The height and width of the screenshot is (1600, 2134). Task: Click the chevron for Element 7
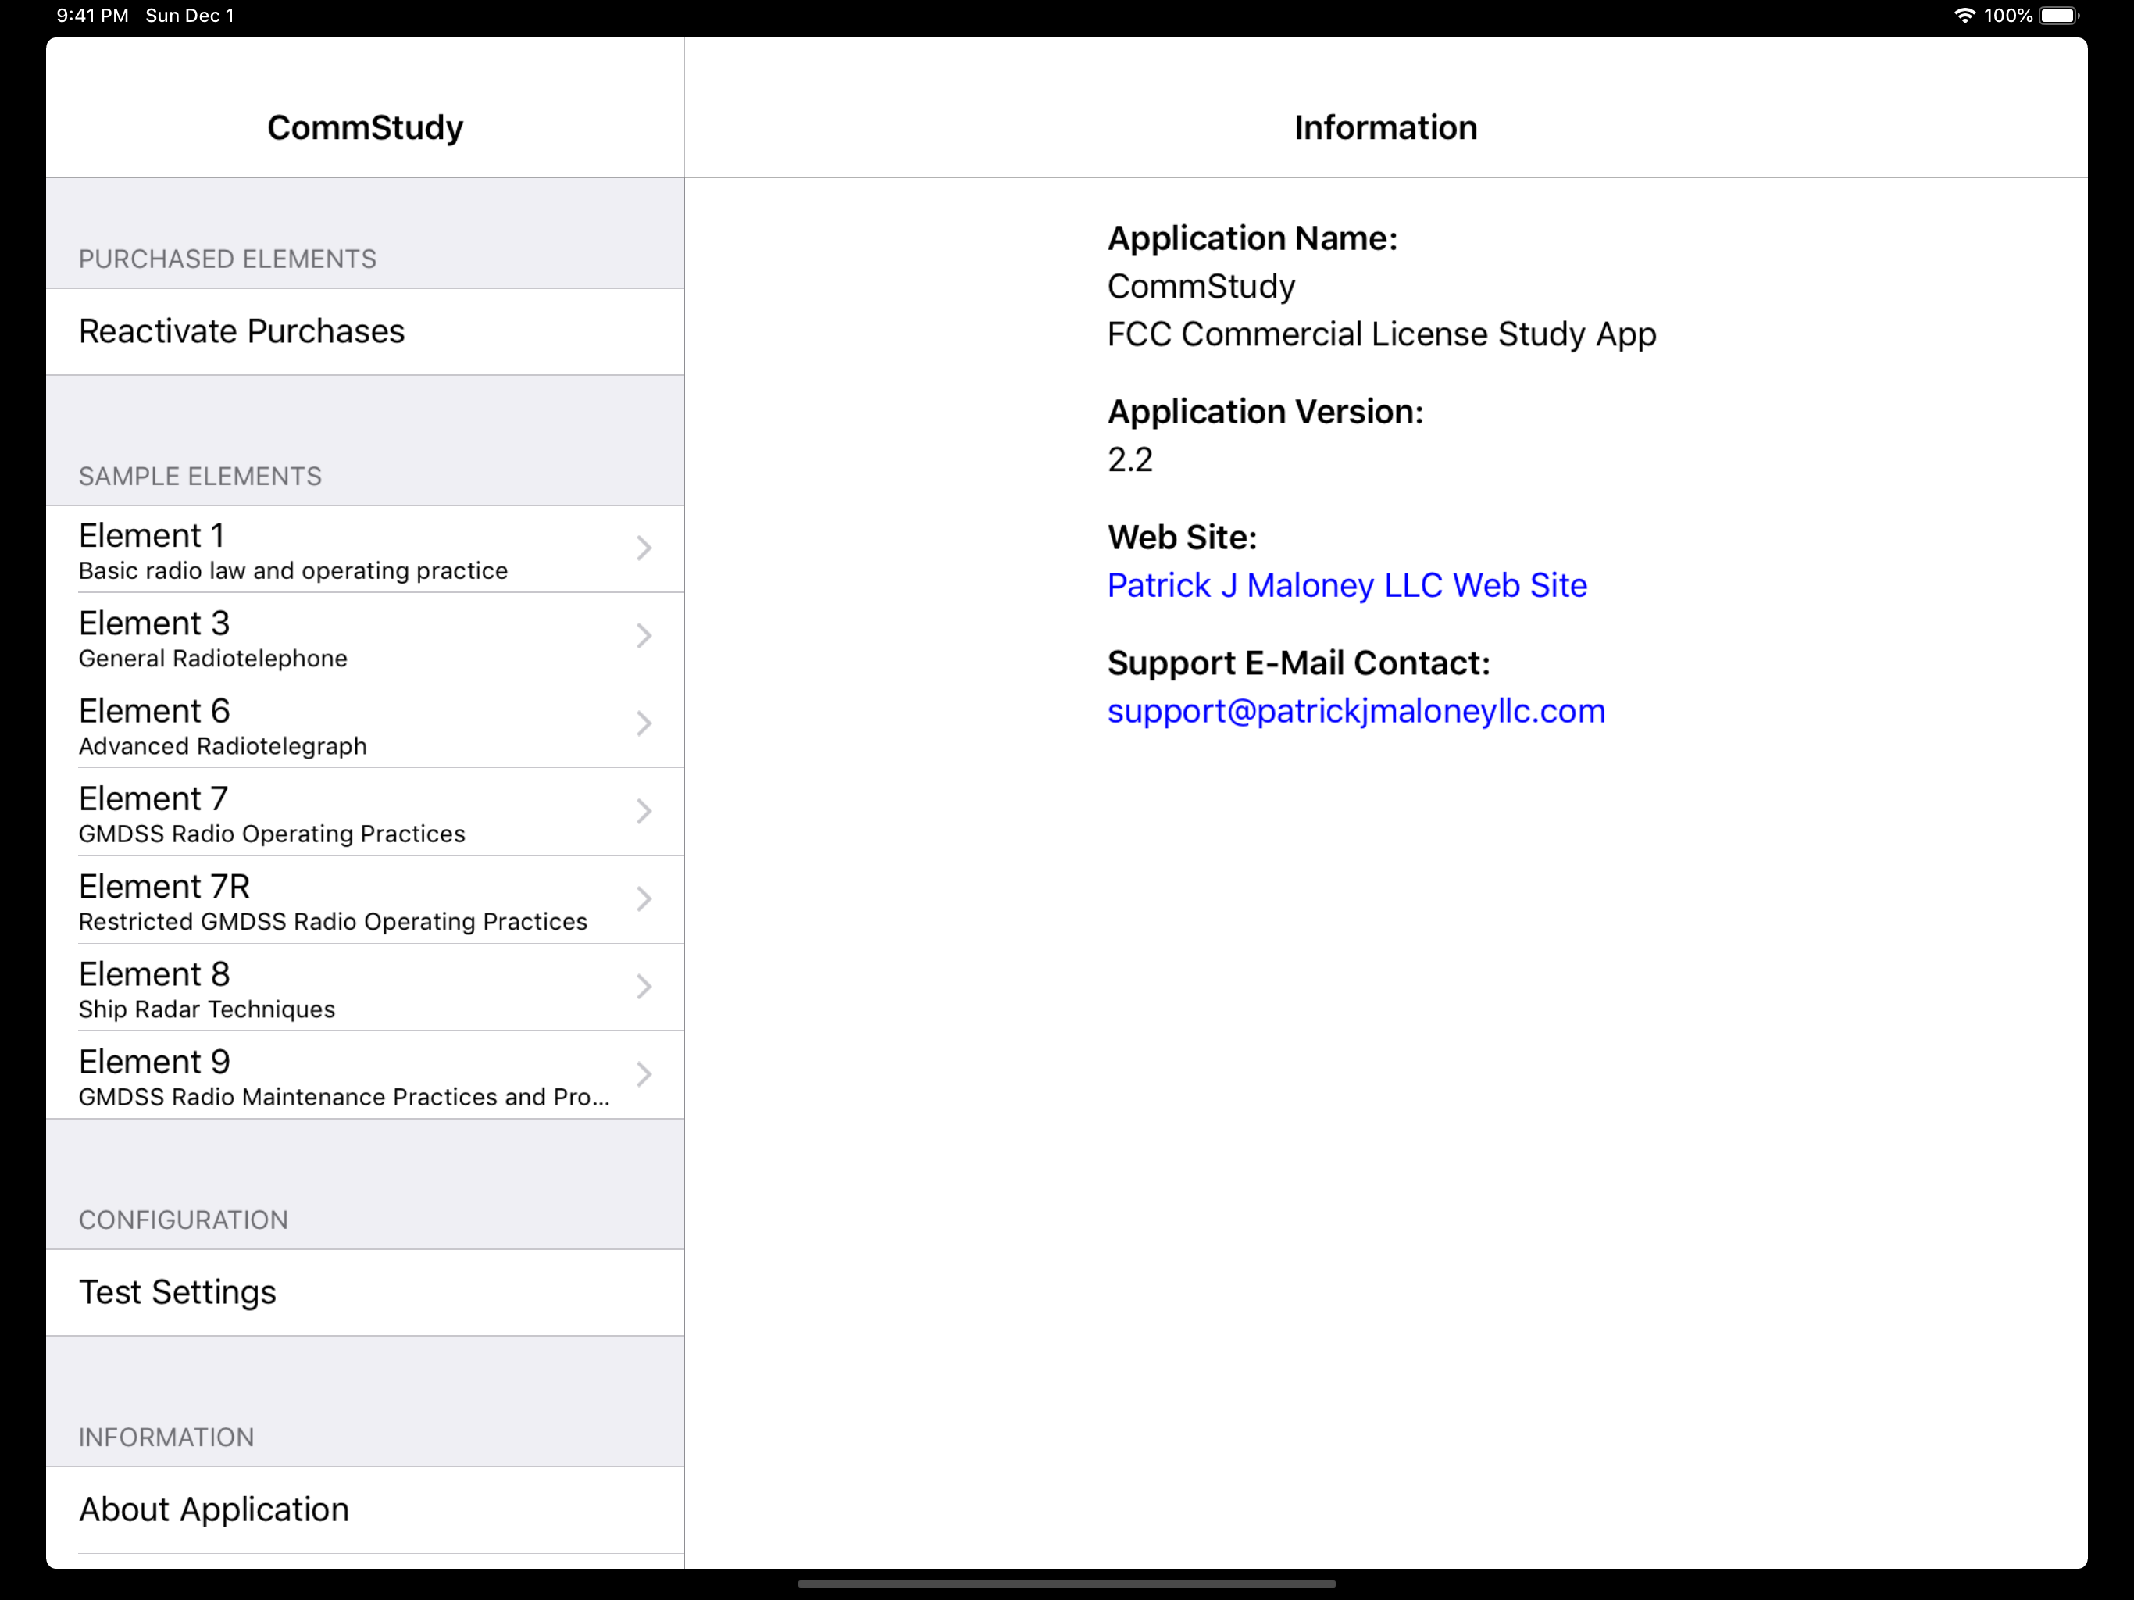[644, 812]
